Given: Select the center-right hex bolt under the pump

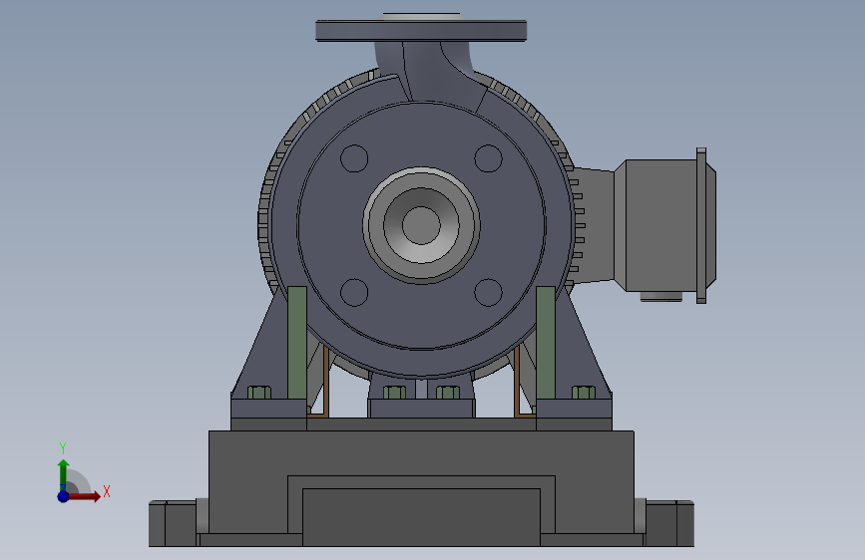Looking at the screenshot, I should click(448, 393).
